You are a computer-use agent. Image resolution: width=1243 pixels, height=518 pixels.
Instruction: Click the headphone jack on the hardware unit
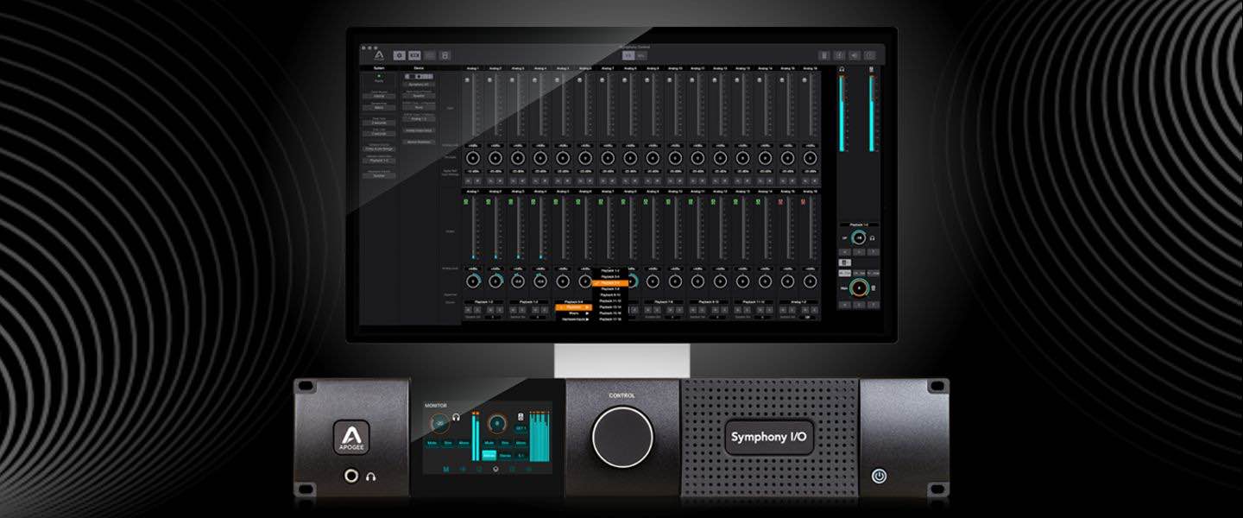click(x=352, y=475)
